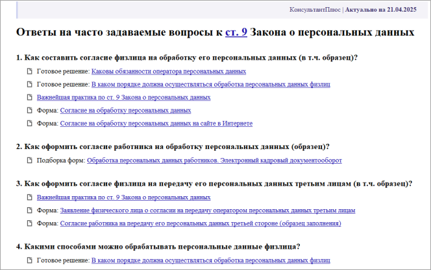Viewport: 431px width, 270px height.
Task: Click document icon beside question 1 "В каком порядке"
Action: [x=29, y=84]
